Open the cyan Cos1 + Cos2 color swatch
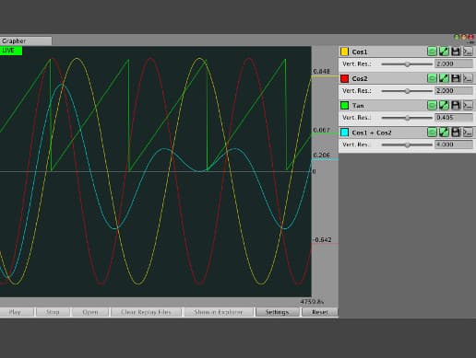This screenshot has width=476, height=358. tap(344, 133)
